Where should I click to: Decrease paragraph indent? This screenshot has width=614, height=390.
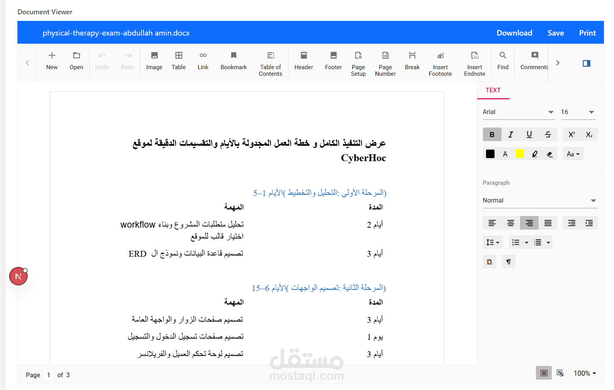(x=571, y=223)
